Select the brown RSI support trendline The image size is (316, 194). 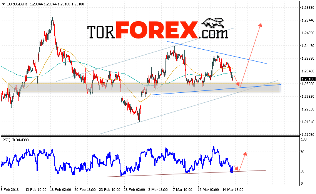pyautogui.click(x=186, y=174)
